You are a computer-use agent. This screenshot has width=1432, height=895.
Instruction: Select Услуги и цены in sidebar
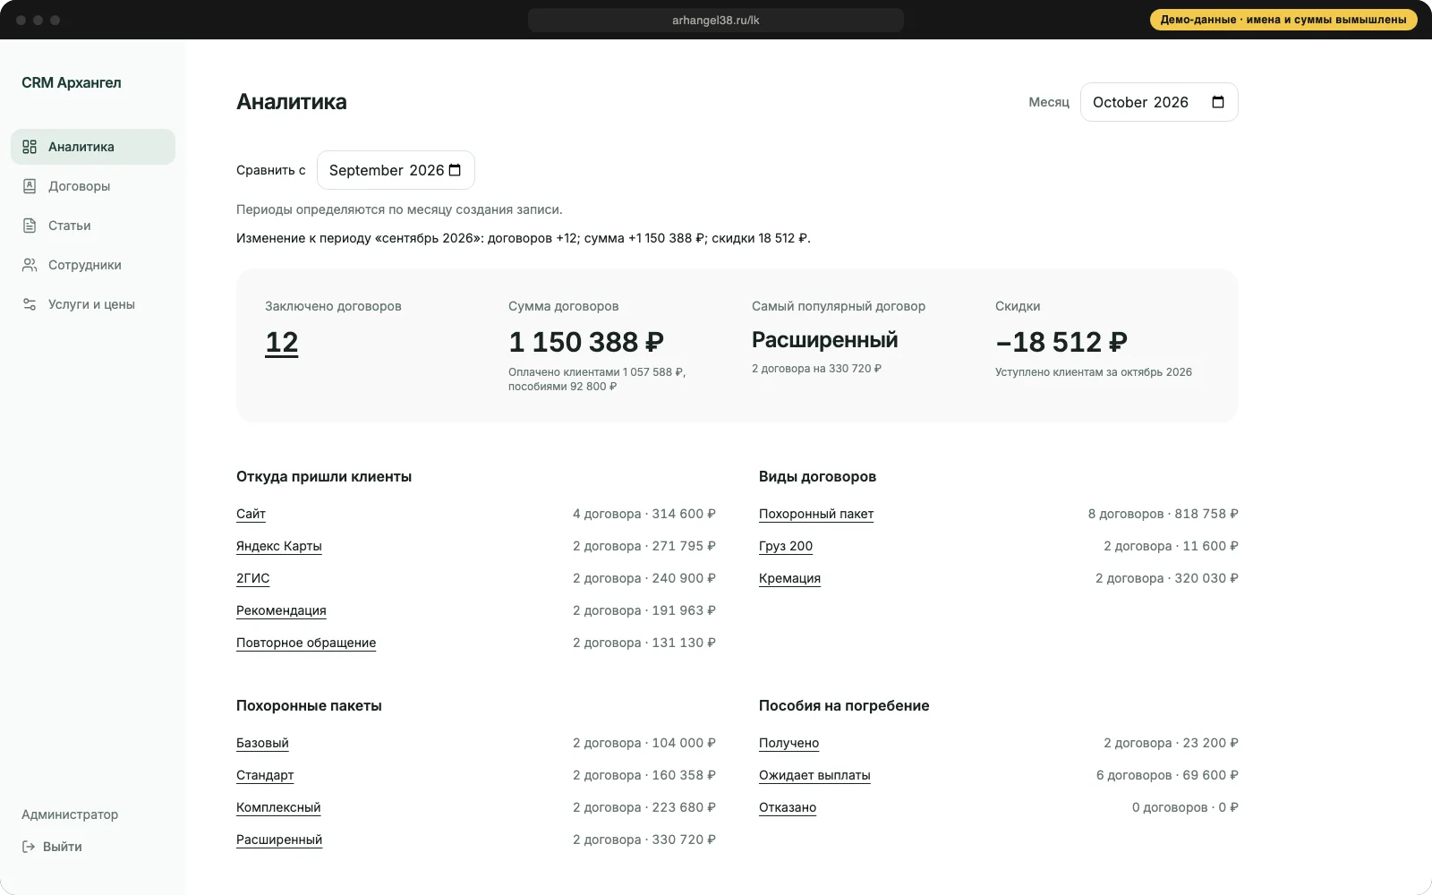tap(93, 304)
